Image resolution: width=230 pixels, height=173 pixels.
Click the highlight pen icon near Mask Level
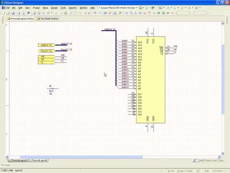195,161
